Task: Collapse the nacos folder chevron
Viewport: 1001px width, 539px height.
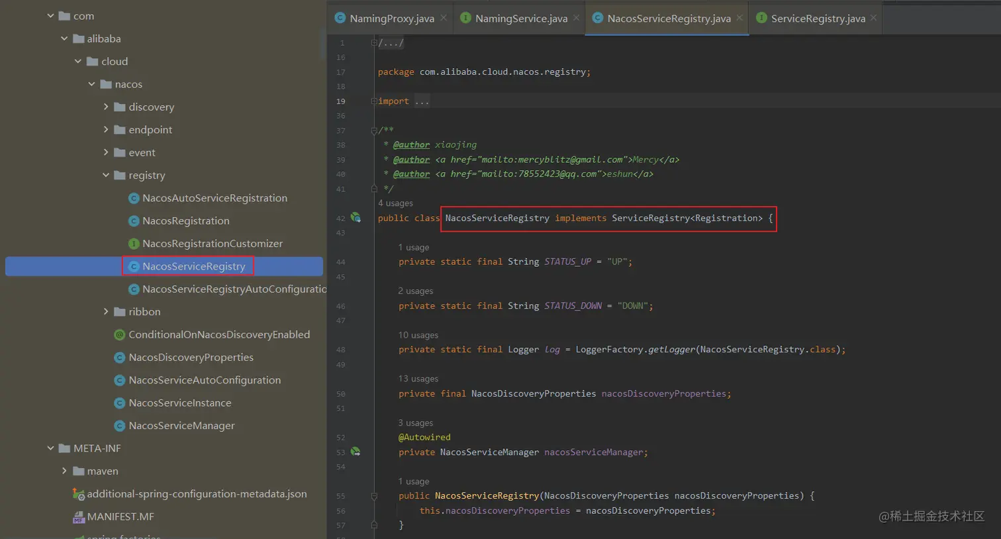Action: (92, 84)
